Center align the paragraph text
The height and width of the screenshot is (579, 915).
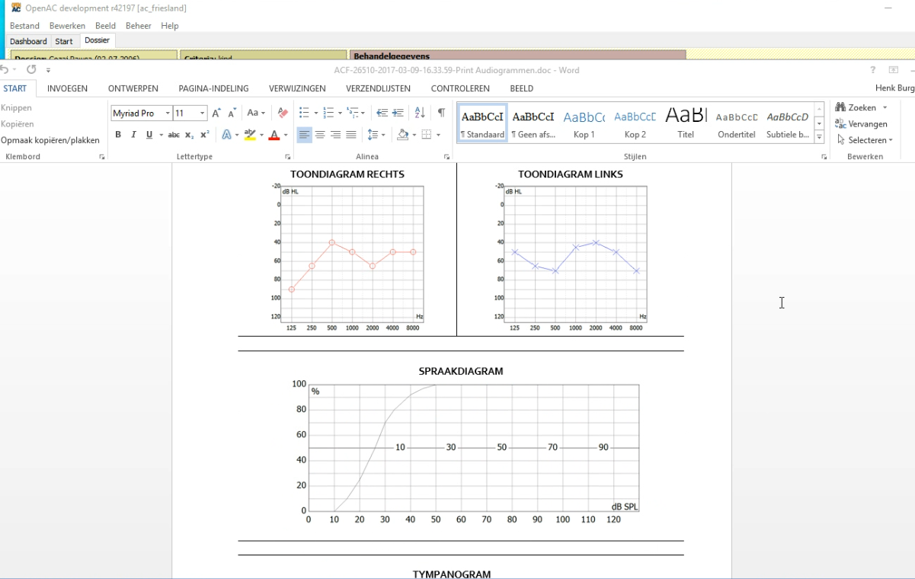coord(320,135)
